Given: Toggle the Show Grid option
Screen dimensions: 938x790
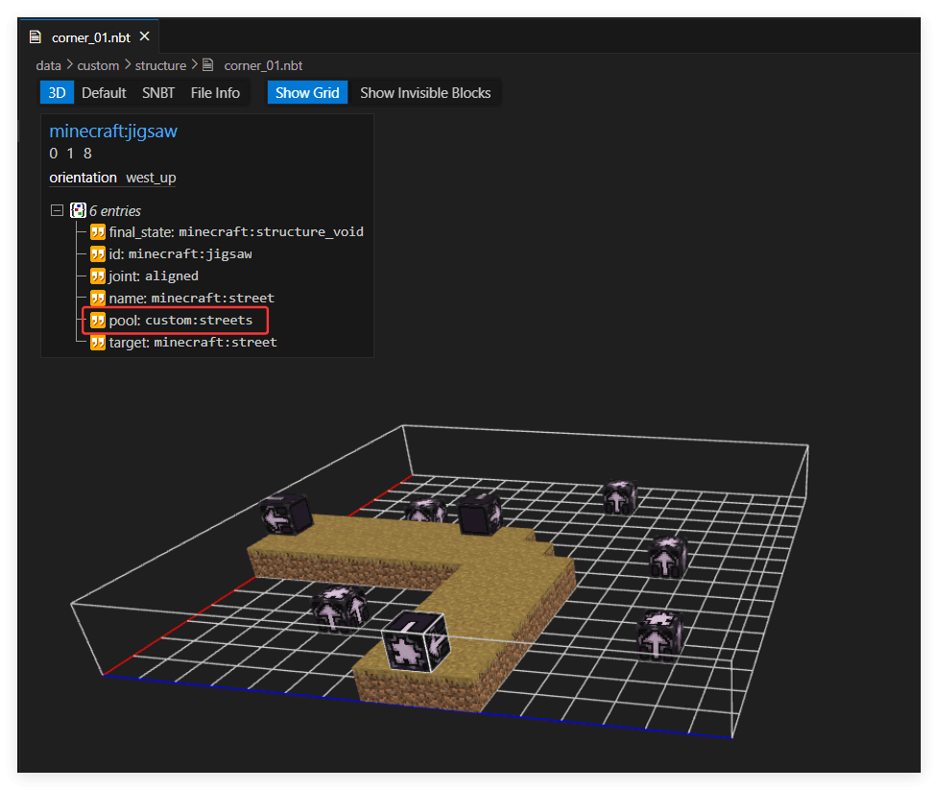Looking at the screenshot, I should [x=307, y=93].
